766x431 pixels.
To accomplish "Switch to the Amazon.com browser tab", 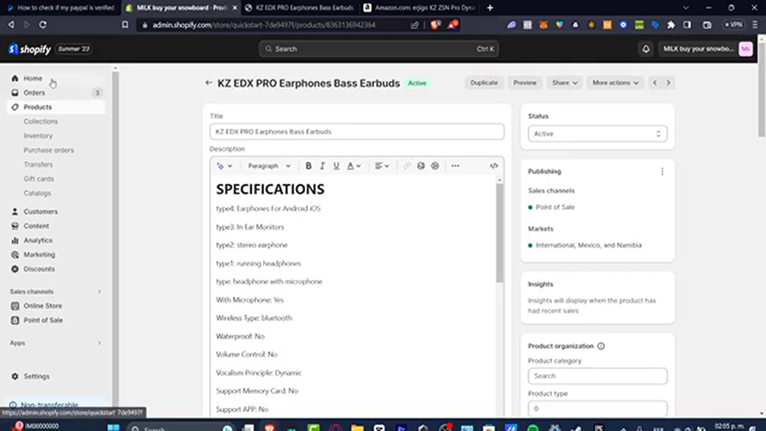I will 420,8.
